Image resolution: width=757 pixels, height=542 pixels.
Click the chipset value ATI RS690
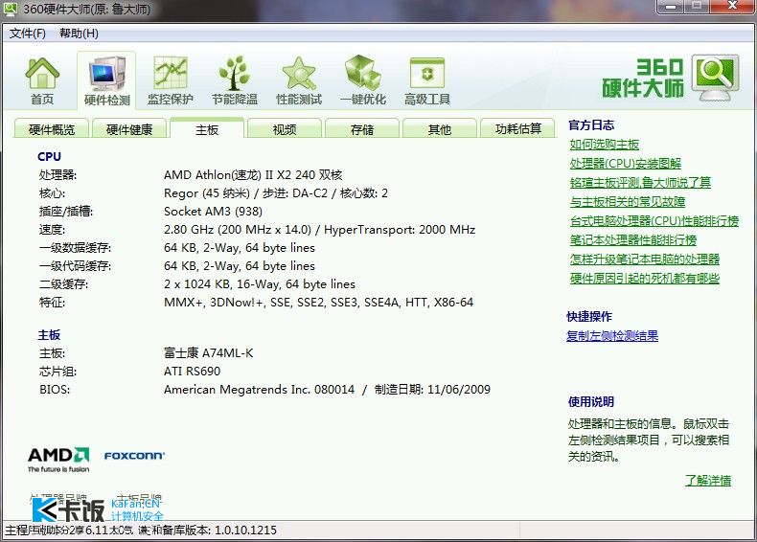[192, 372]
